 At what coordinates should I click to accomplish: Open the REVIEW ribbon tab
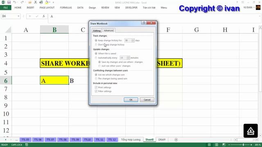point(105,8)
